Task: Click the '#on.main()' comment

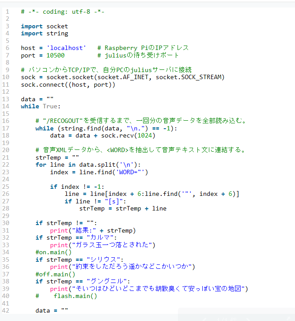Action: pyautogui.click(x=53, y=252)
